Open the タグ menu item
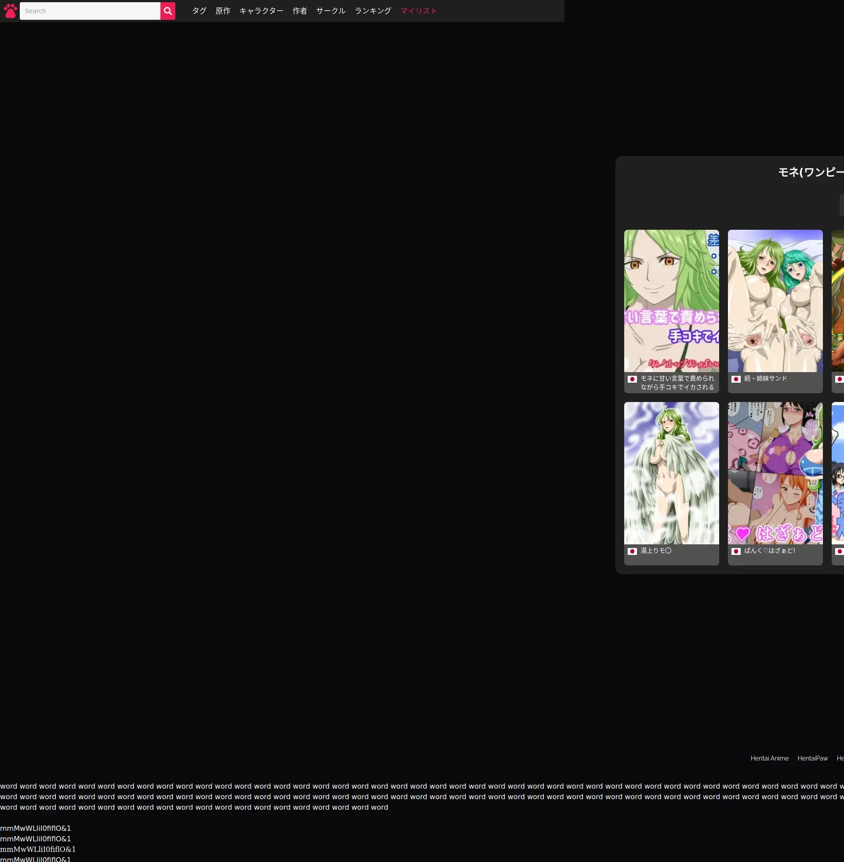The height and width of the screenshot is (862, 844). (199, 11)
